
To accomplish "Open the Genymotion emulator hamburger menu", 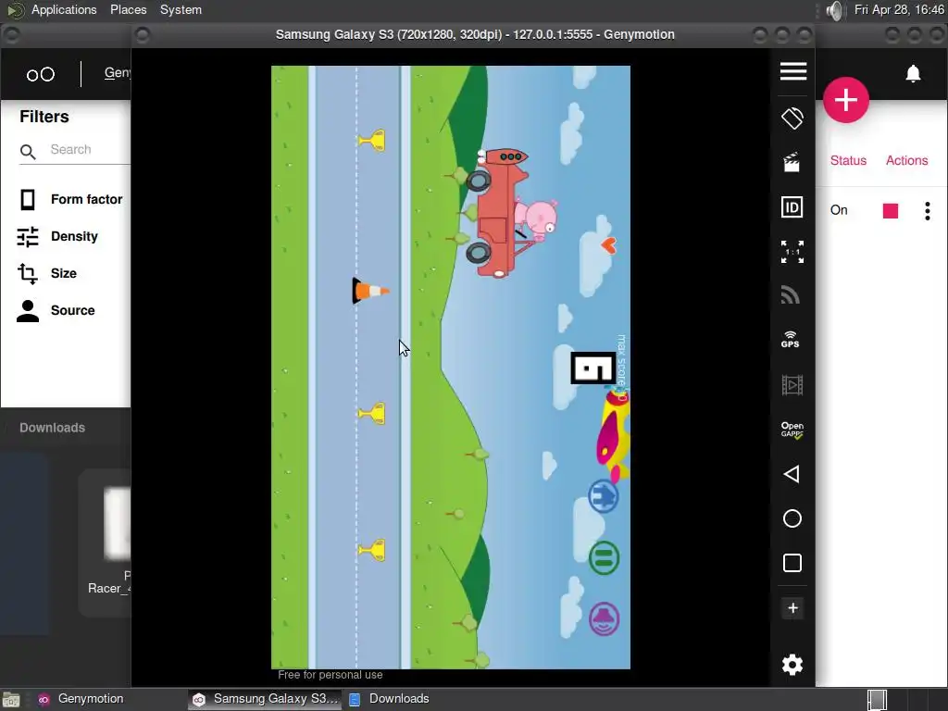I will tap(792, 71).
